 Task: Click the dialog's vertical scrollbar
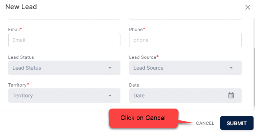click(x=254, y=77)
